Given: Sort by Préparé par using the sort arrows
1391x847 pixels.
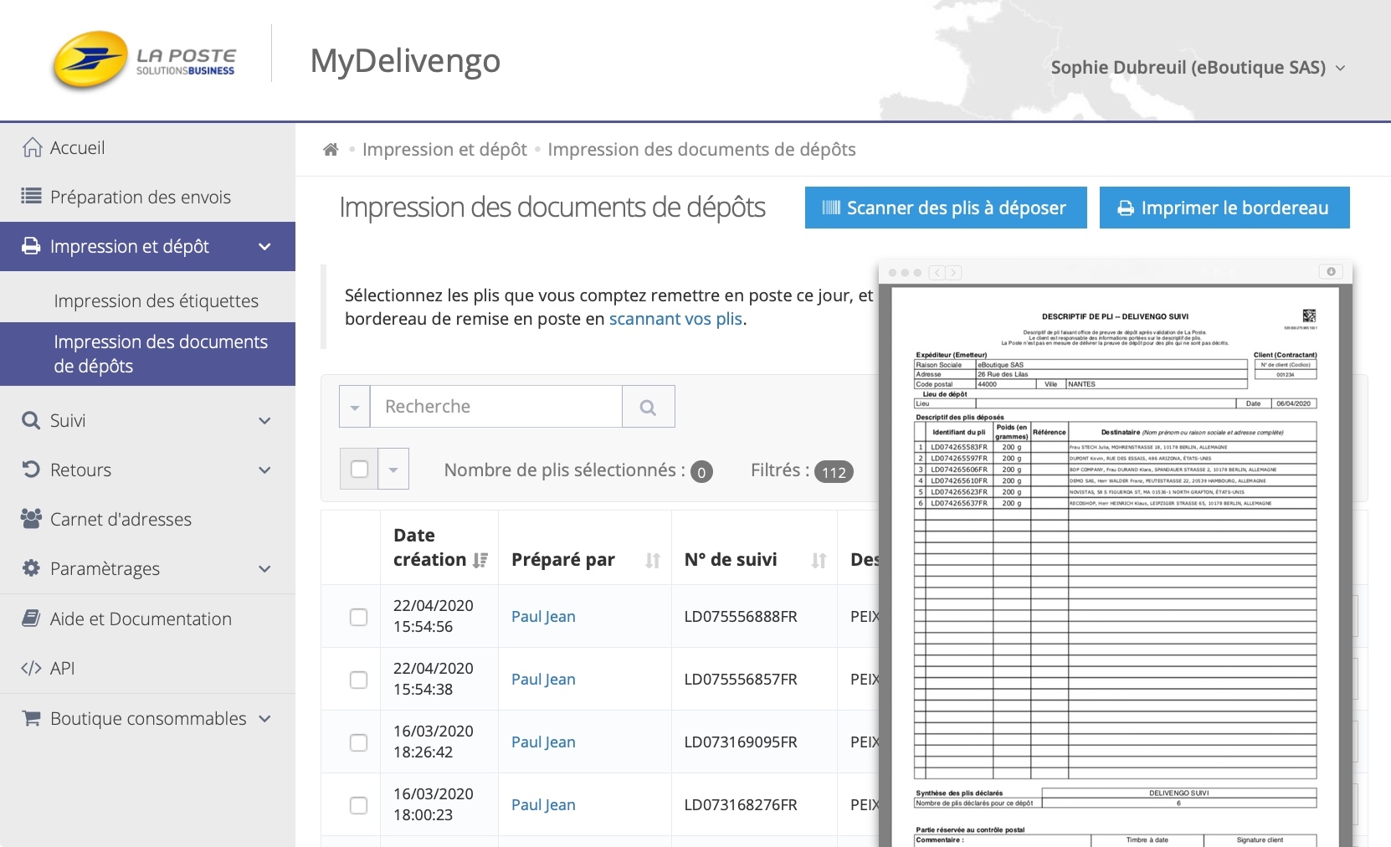Looking at the screenshot, I should (653, 560).
